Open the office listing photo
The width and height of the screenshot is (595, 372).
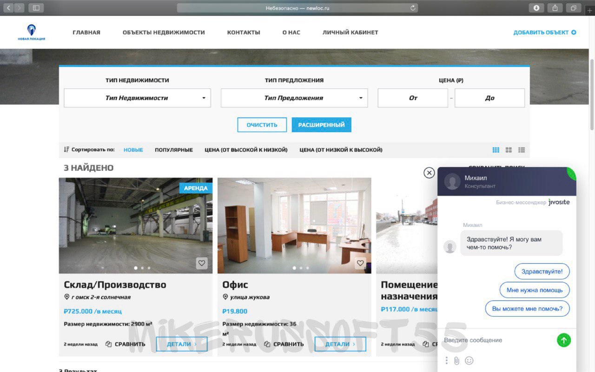294,226
